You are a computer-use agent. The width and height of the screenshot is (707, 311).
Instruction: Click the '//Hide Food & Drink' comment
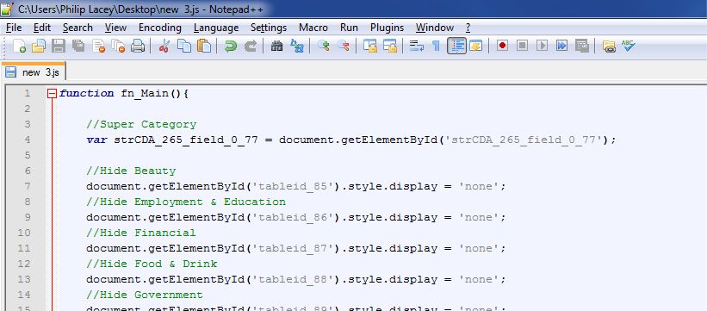pyautogui.click(x=152, y=264)
